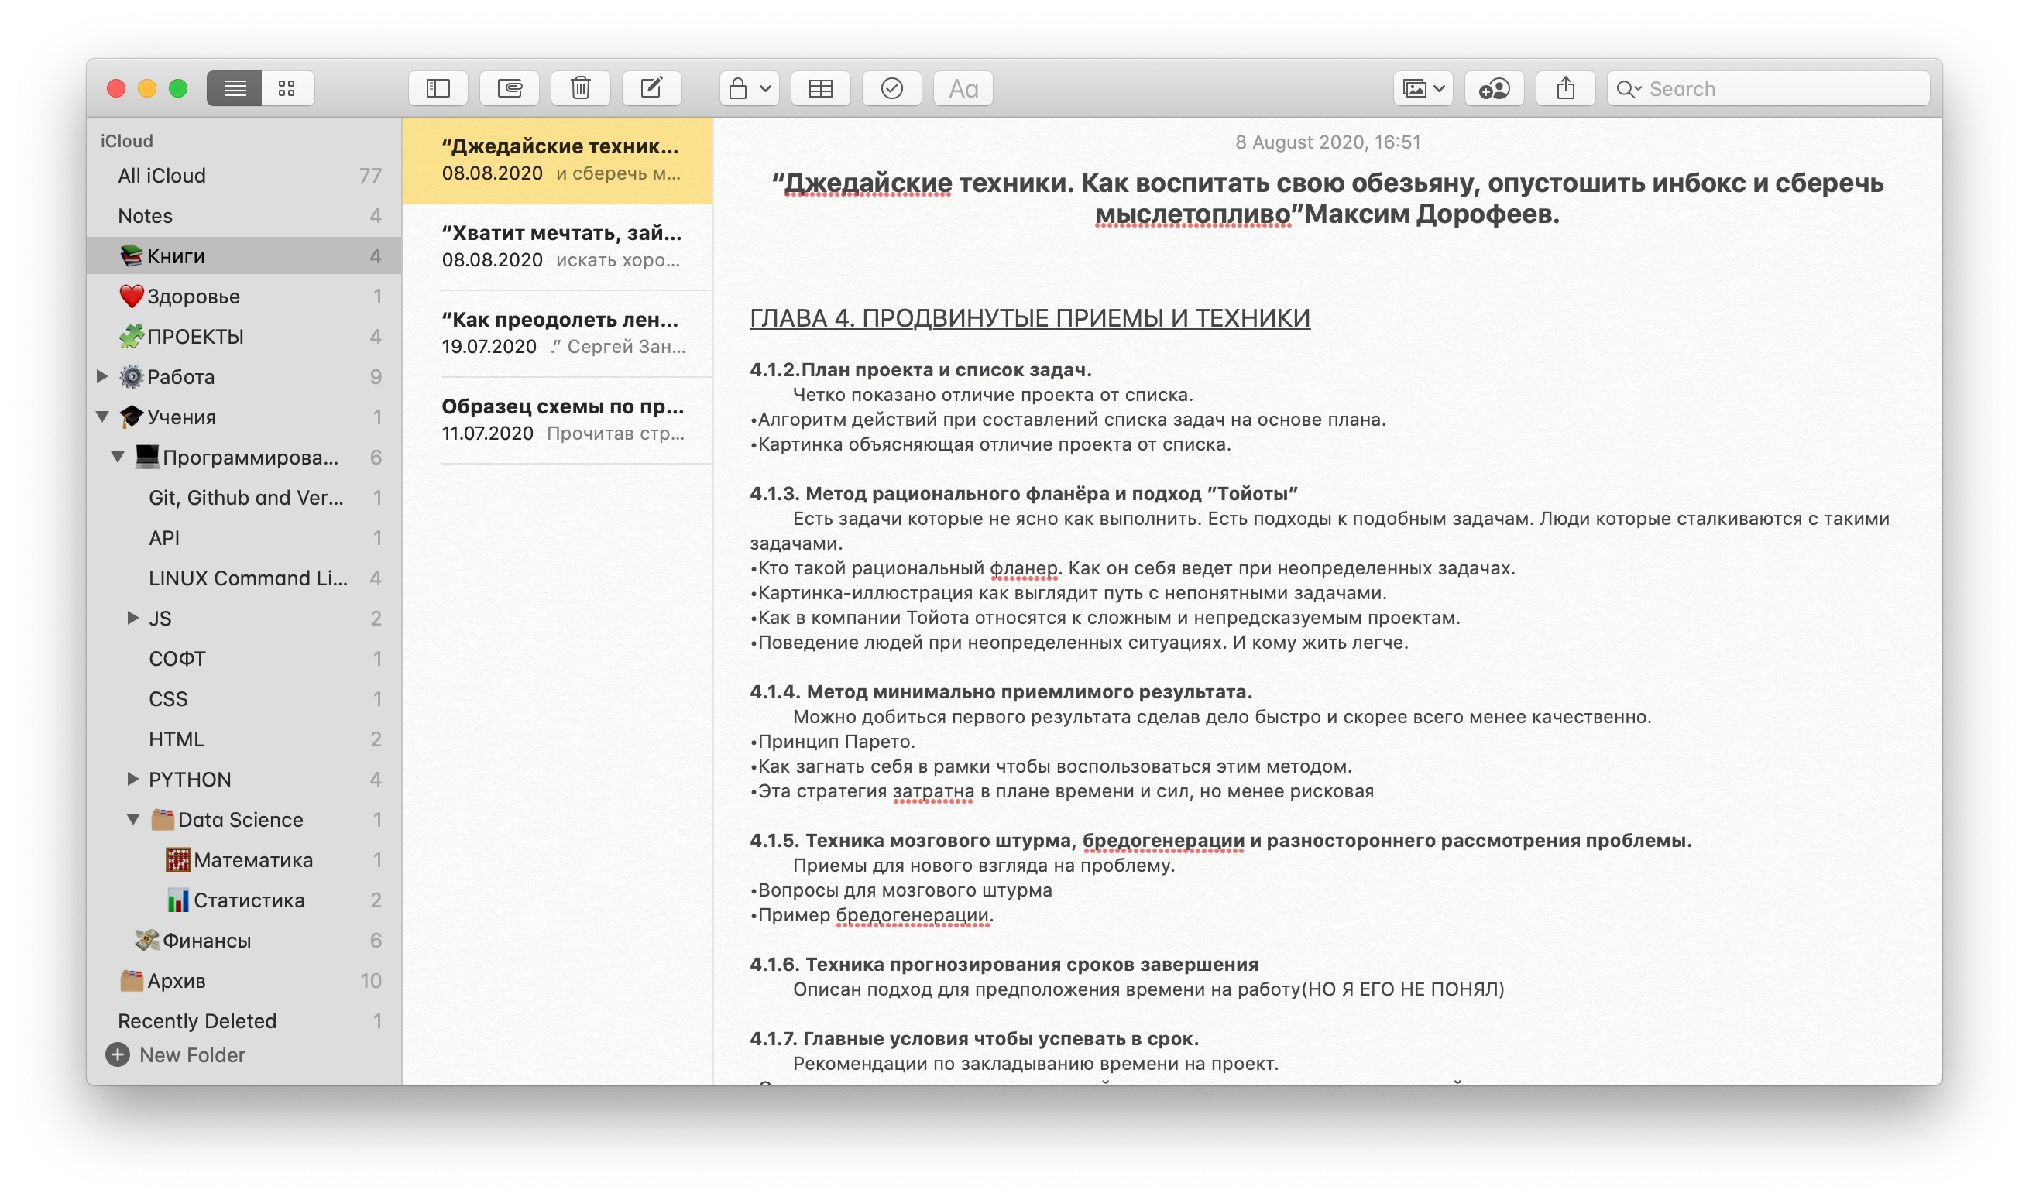Select the Здоровье folder
The image size is (2029, 1200).
193,296
